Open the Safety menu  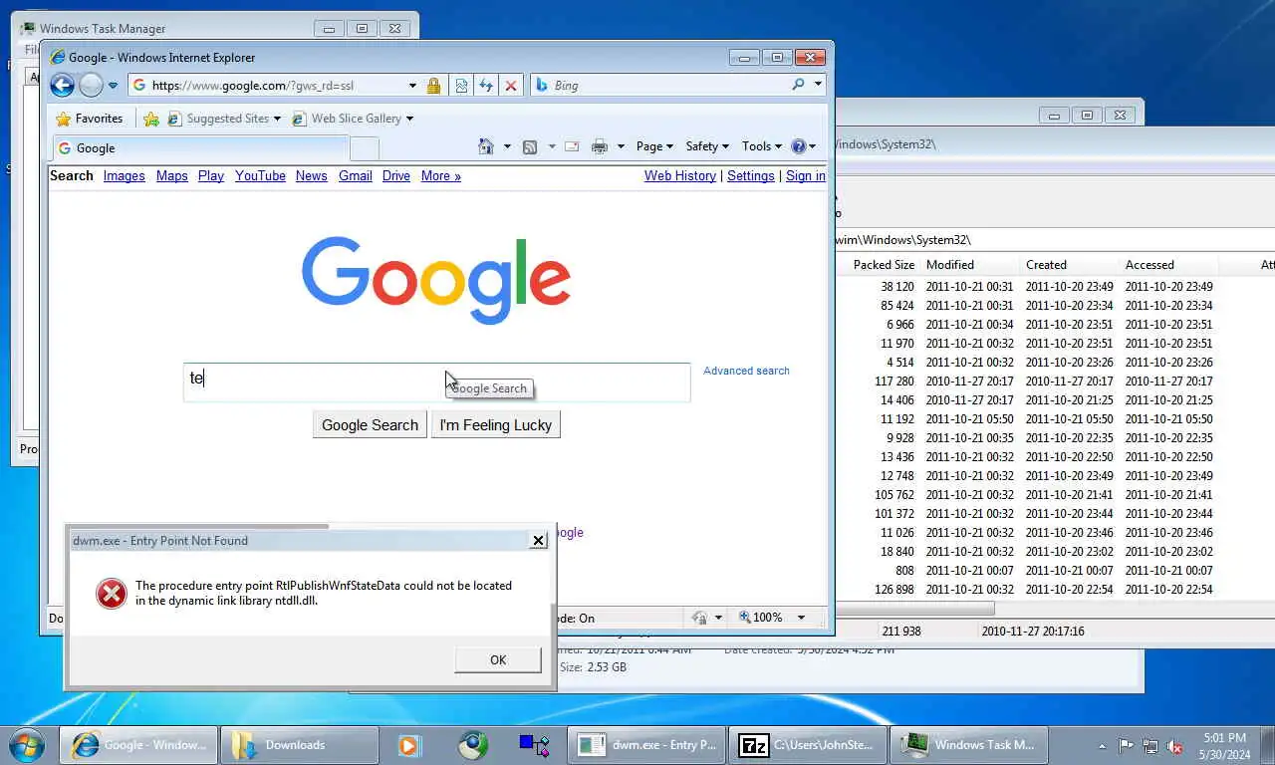[x=707, y=146]
